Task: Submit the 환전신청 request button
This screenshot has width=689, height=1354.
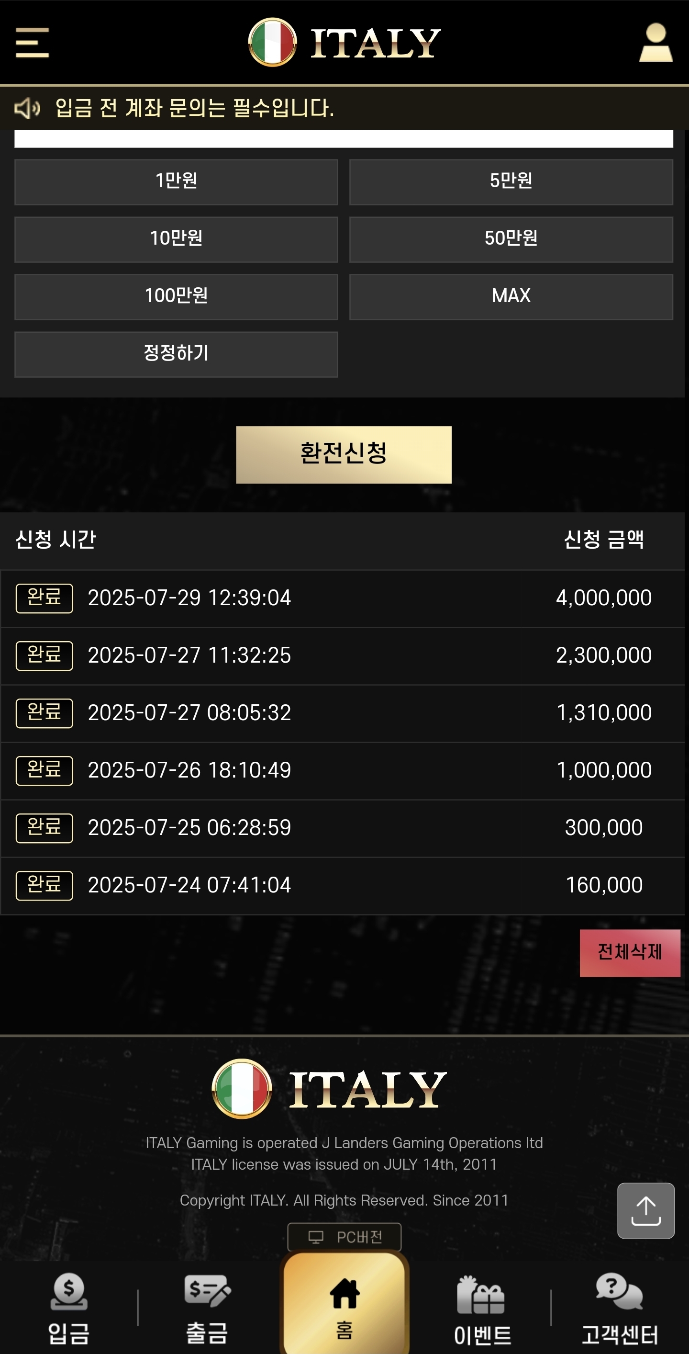Action: pyautogui.click(x=344, y=455)
